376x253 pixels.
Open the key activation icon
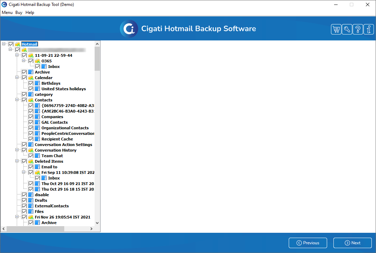(347, 29)
